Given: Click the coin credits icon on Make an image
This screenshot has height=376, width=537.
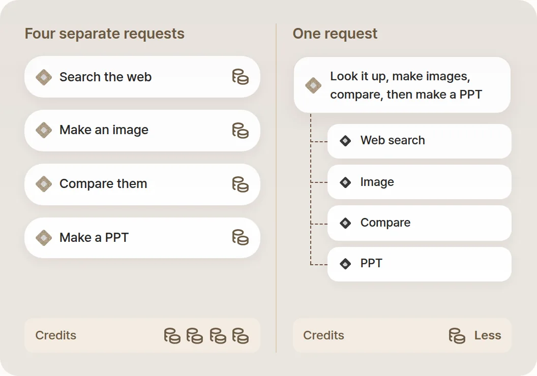Looking at the screenshot, I should pos(241,131).
